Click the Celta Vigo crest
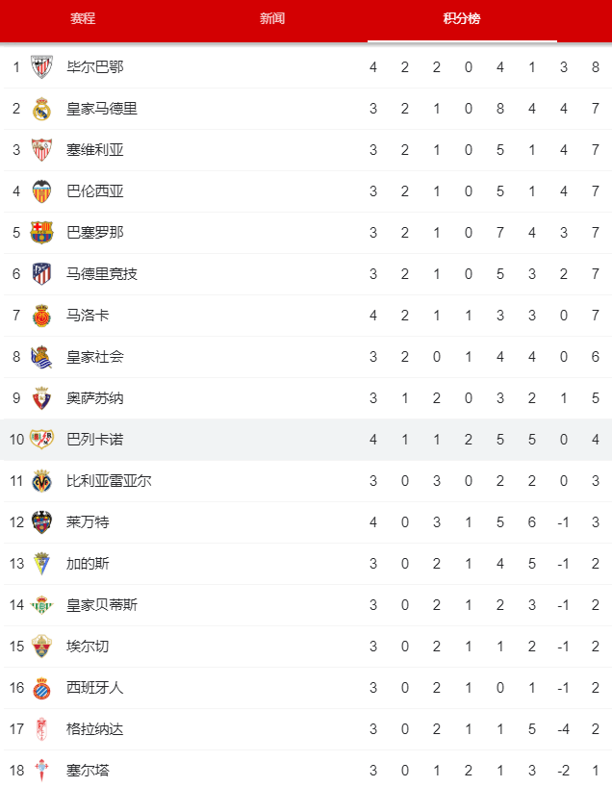The image size is (612, 787). [41, 771]
